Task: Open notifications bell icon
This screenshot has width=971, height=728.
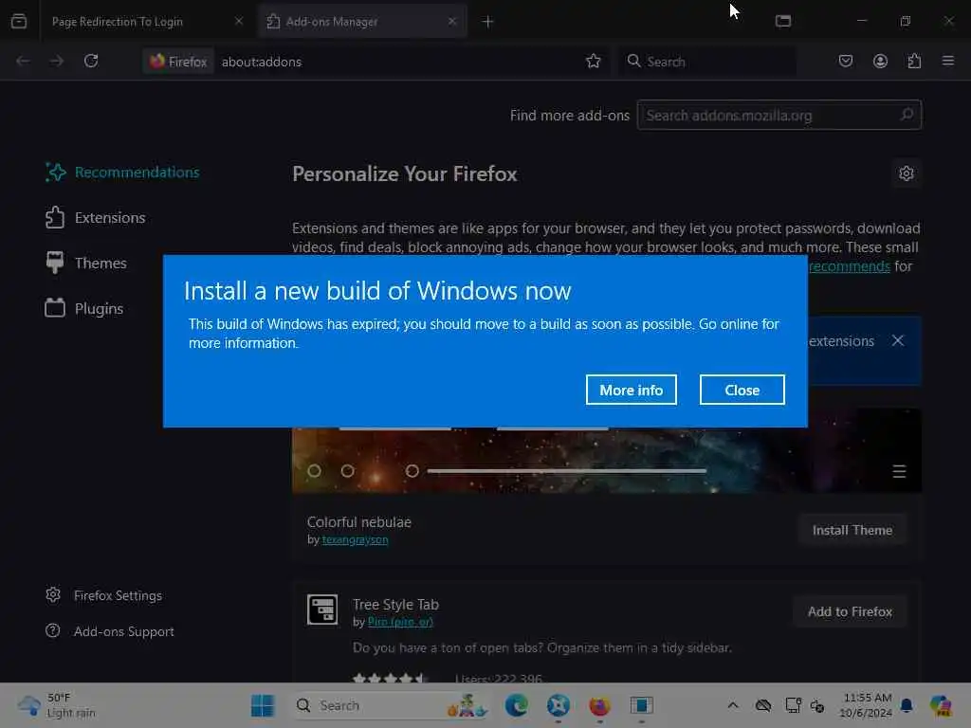Action: pyautogui.click(x=907, y=705)
